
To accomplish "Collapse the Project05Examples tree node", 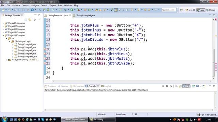I will pos(3,35).
